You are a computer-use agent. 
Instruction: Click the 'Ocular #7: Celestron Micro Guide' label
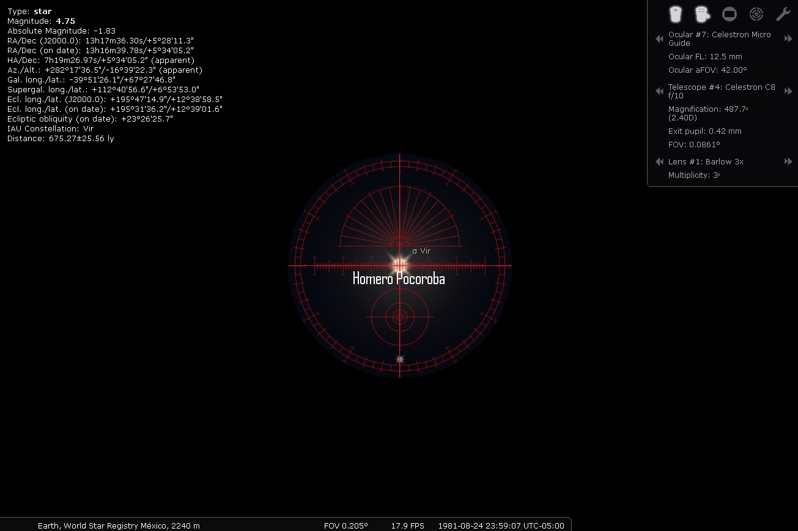(720, 39)
